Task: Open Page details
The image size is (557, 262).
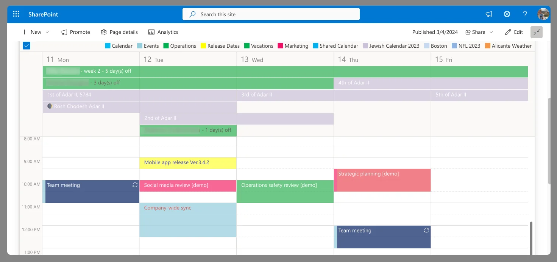Action: (x=119, y=32)
